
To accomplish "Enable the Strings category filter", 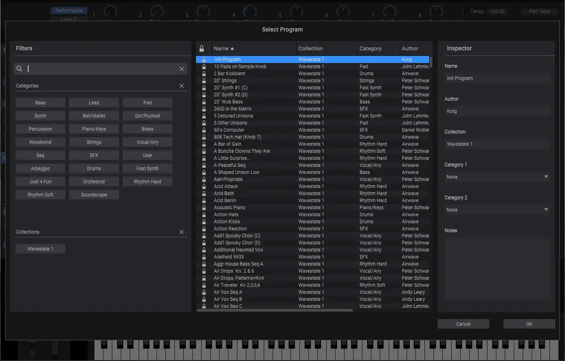I will pyautogui.click(x=94, y=142).
